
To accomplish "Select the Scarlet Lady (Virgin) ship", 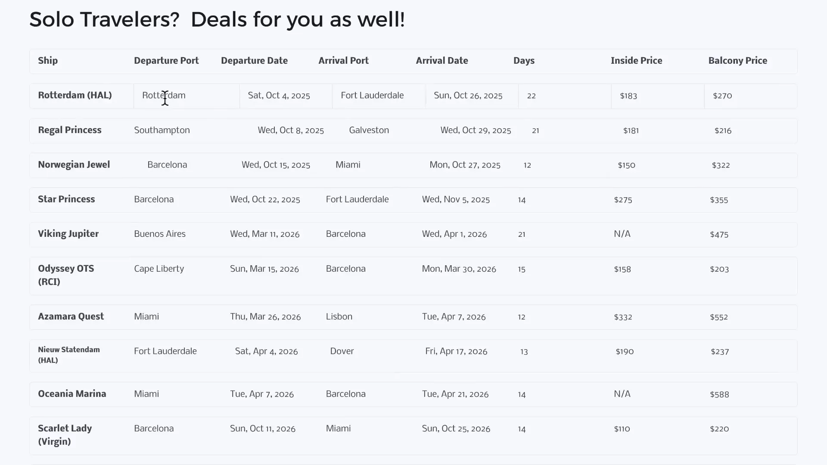I will 65,435.
